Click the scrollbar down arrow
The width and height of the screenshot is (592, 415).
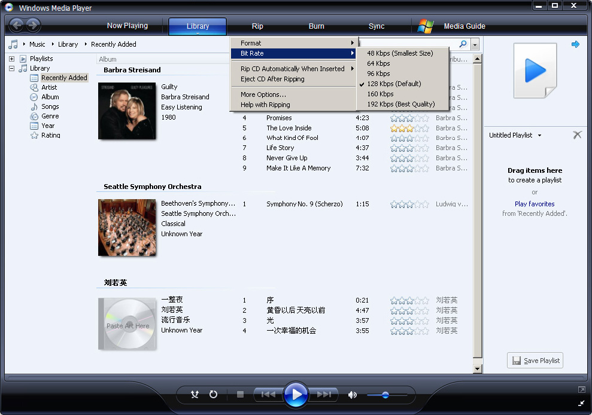(x=478, y=369)
